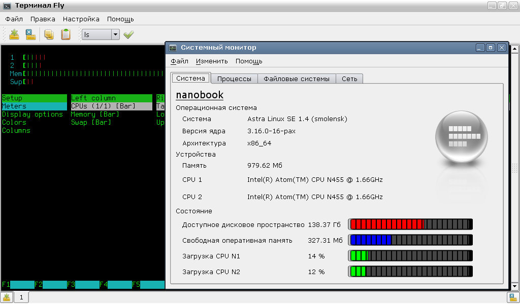Screen dimensions: 520x304
Task: Switch to the Сеть tab
Action: pos(349,79)
